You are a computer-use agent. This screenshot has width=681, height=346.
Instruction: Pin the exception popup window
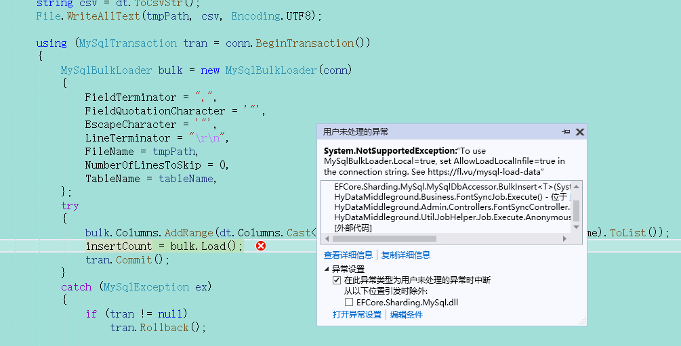(566, 132)
